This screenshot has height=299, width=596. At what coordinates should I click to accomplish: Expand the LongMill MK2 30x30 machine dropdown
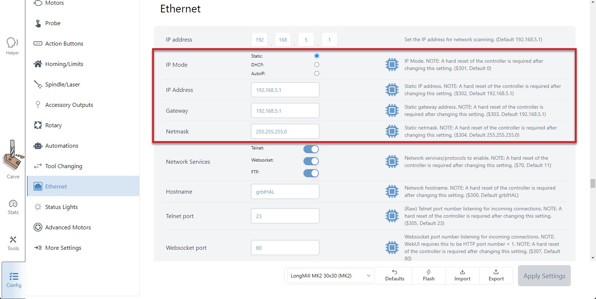(x=331, y=276)
